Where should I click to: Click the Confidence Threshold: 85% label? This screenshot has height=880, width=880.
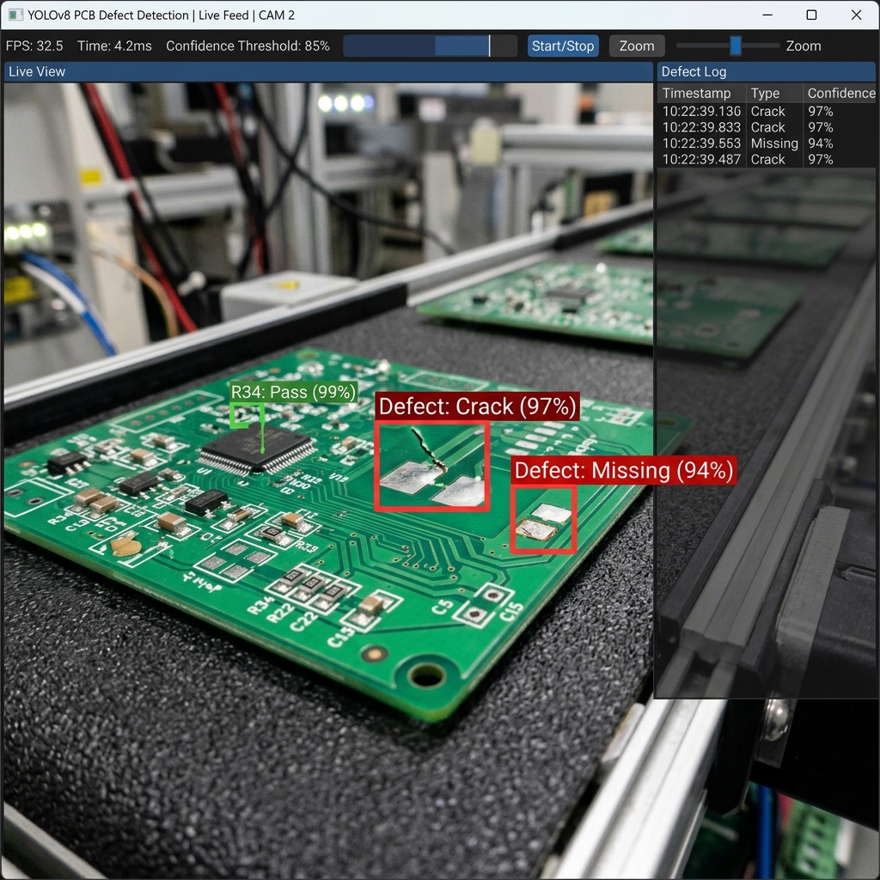click(247, 46)
